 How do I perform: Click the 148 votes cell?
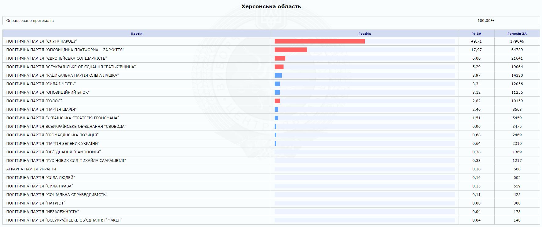pyautogui.click(x=517, y=220)
